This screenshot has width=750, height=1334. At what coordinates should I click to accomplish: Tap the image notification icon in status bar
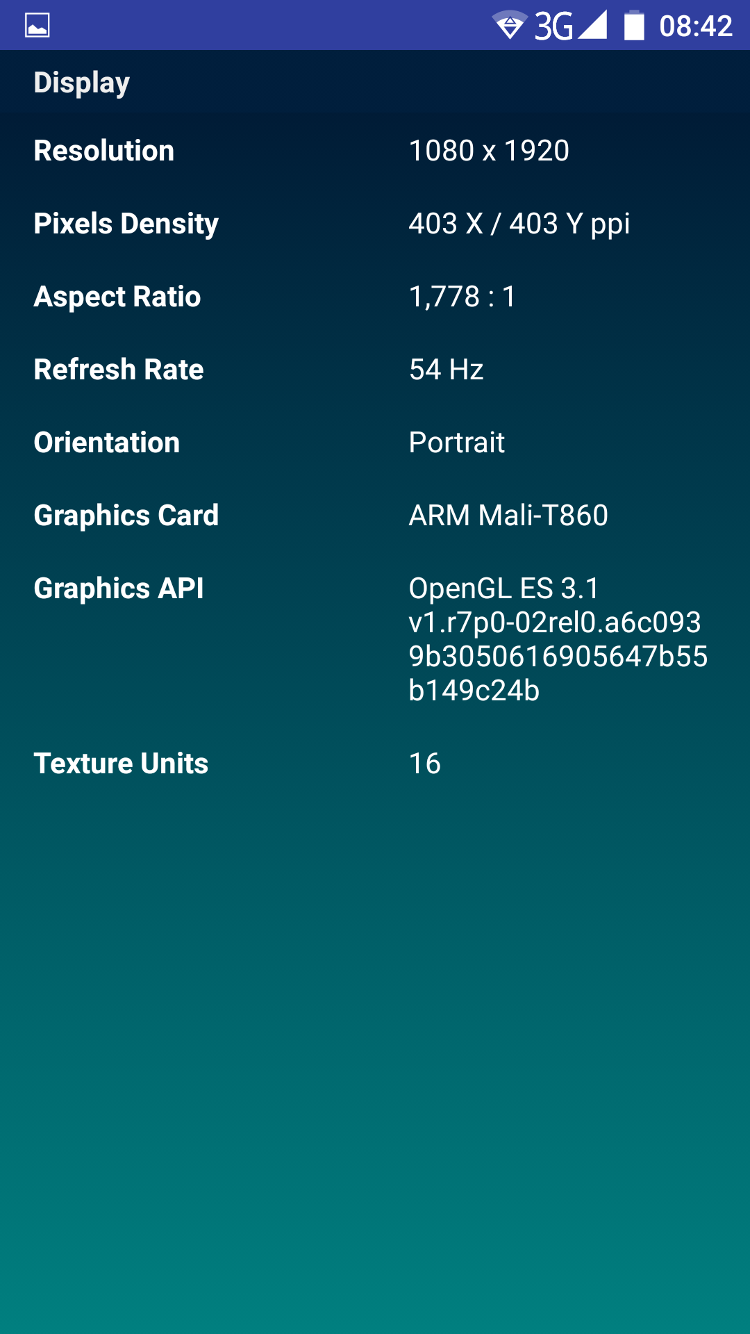37,26
